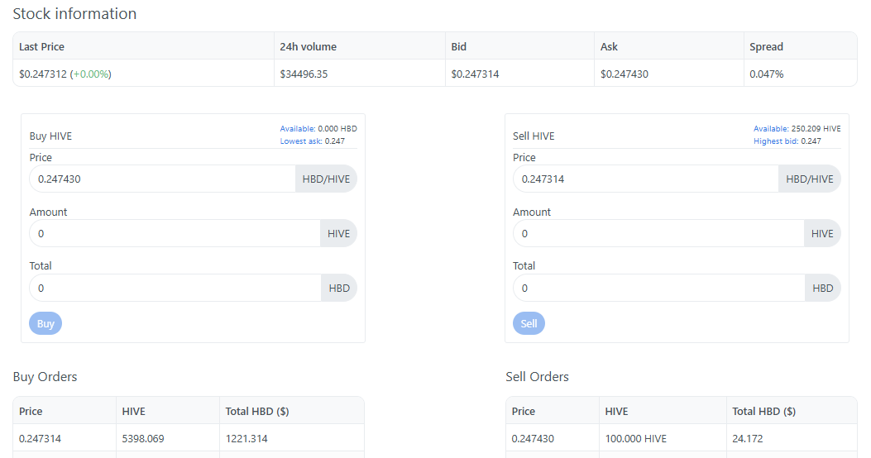Image resolution: width=871 pixels, height=458 pixels.
Task: Click HBD/HIVE unit label in Sell form
Action: (810, 179)
